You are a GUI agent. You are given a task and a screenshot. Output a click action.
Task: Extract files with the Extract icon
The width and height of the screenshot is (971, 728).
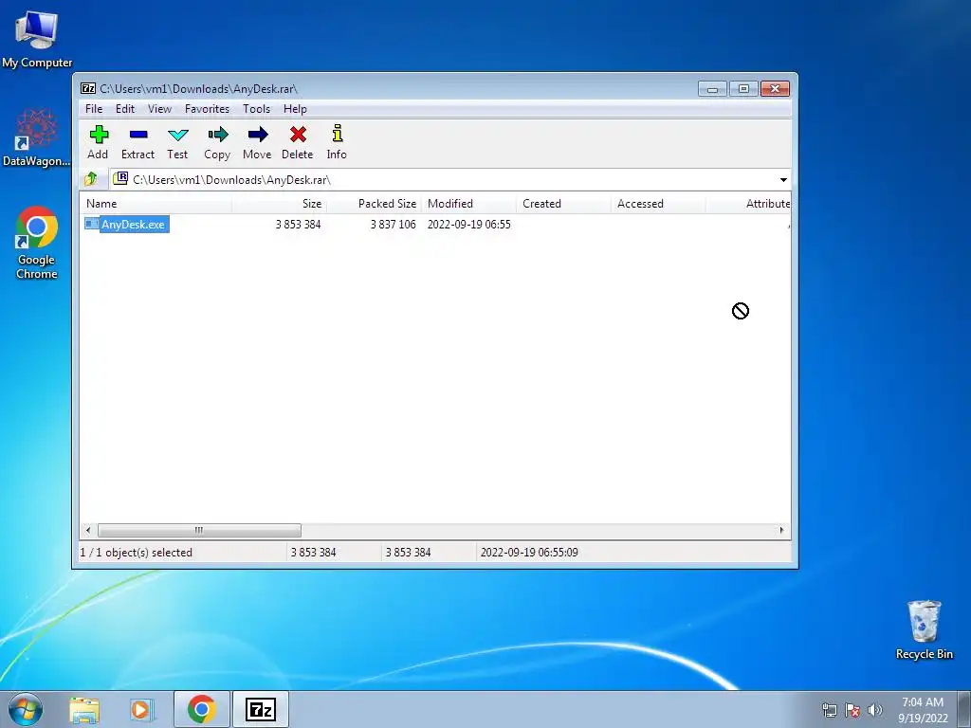tap(137, 142)
